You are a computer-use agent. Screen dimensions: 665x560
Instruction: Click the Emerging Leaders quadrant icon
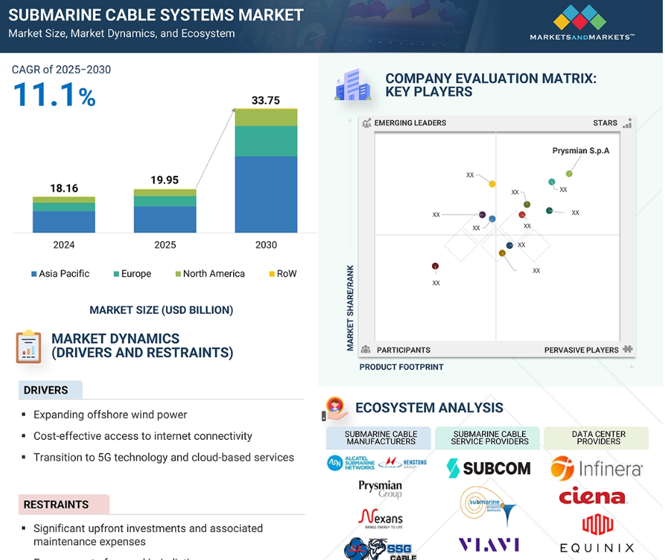pos(366,123)
